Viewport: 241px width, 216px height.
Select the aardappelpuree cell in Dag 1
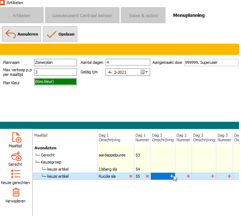[x=115, y=155]
